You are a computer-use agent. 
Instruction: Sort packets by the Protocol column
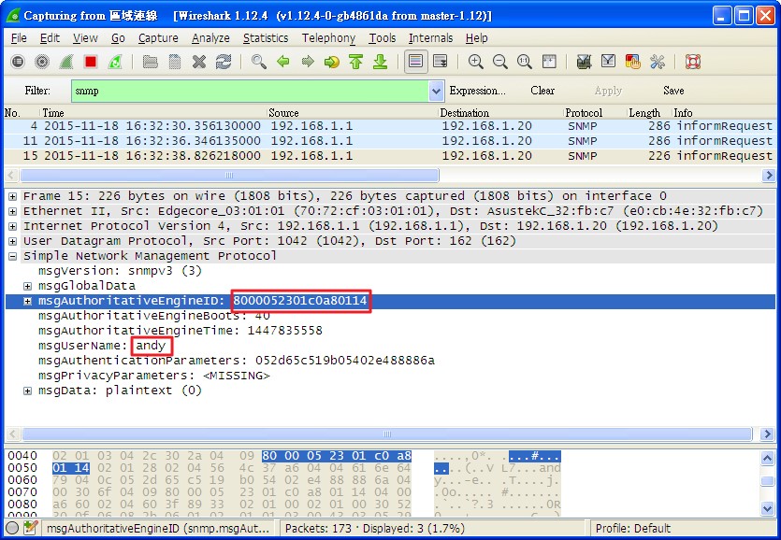[x=594, y=112]
